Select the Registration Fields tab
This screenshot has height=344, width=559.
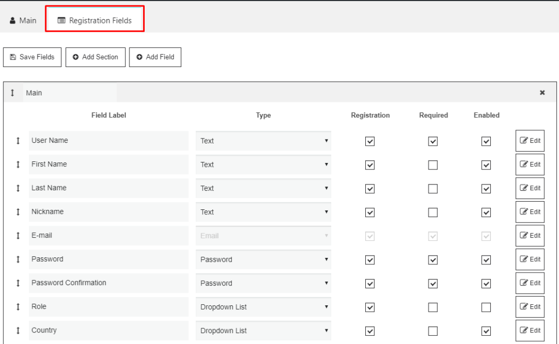click(95, 21)
